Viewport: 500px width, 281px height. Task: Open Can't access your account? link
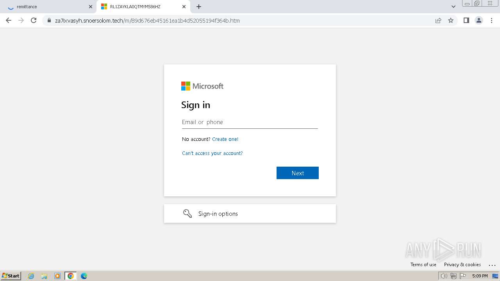point(212,153)
